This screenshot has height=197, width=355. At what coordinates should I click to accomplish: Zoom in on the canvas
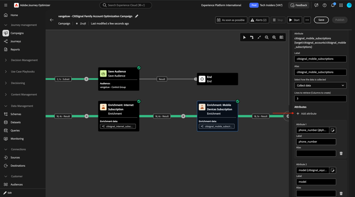coord(274,37)
